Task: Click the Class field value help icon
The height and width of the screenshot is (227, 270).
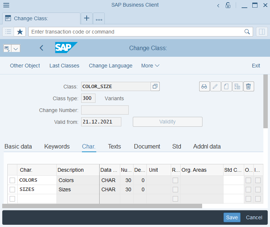Action: [155, 87]
